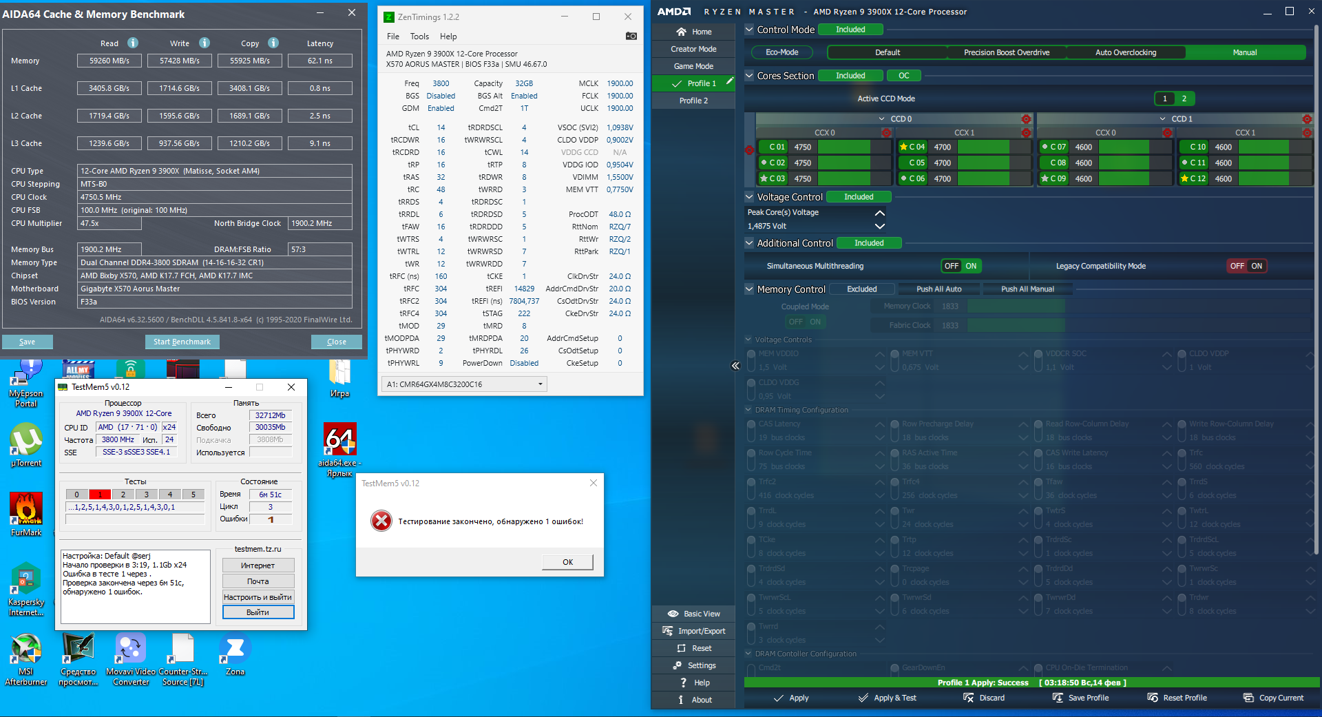The height and width of the screenshot is (717, 1322).
Task: Click the Read info icon in AIDA64
Action: pos(133,43)
